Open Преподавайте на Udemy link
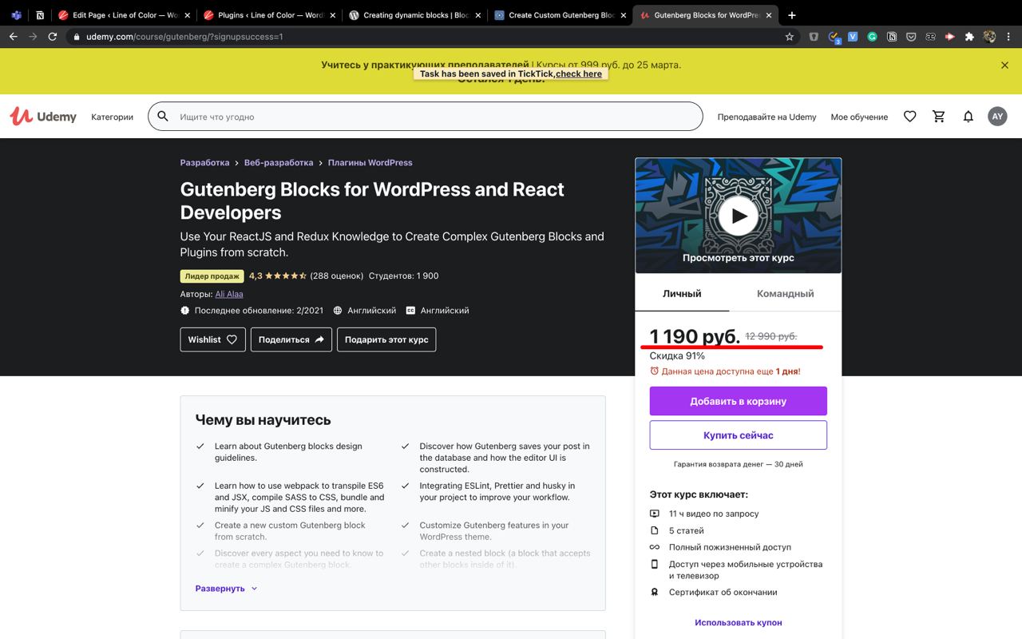1022x639 pixels. click(766, 117)
